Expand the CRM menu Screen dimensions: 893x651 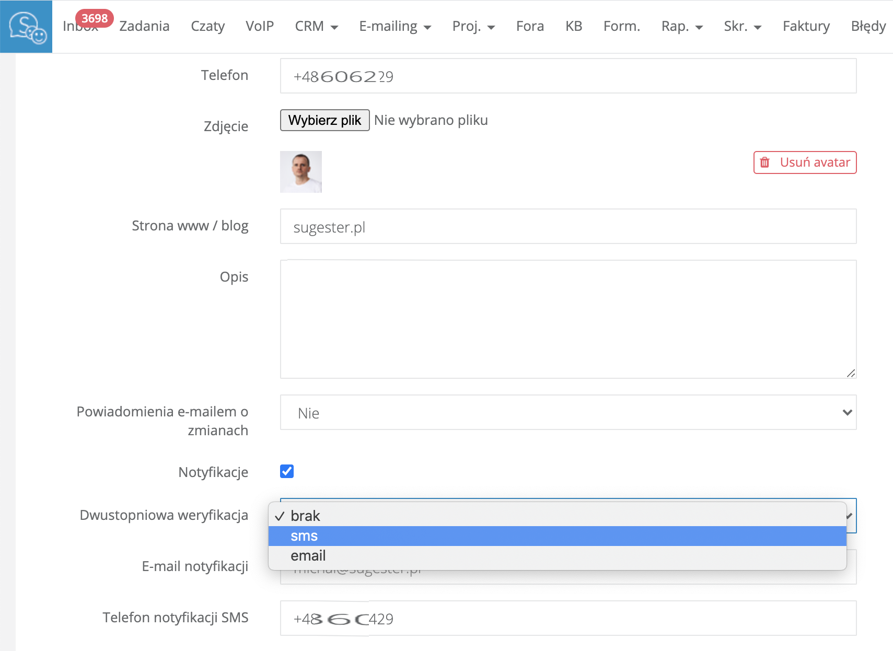pos(316,26)
